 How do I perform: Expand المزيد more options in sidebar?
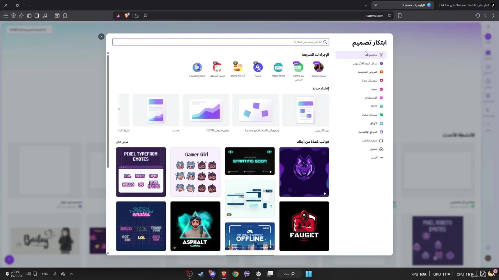coord(361,157)
